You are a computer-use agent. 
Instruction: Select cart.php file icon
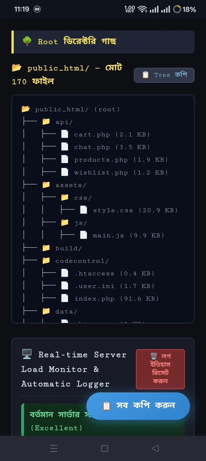click(x=65, y=134)
